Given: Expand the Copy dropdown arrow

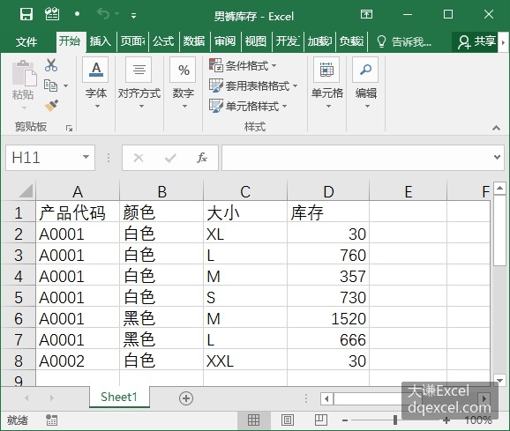Looking at the screenshot, I should [x=65, y=85].
